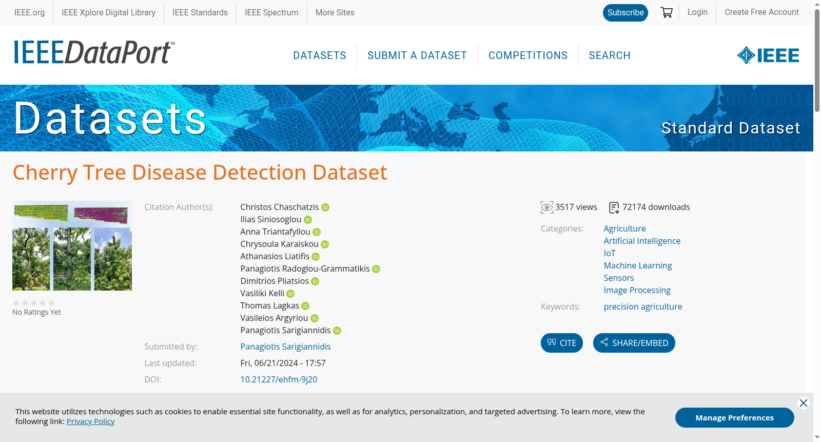Open ORCID icon for Dimitrios Pliatsios
The height and width of the screenshot is (442, 821).
[315, 281]
